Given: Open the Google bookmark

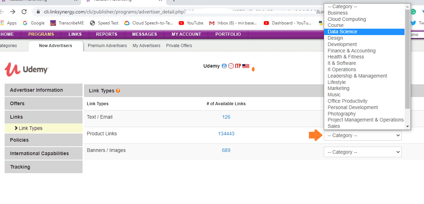Looking at the screenshot, I should (x=34, y=23).
